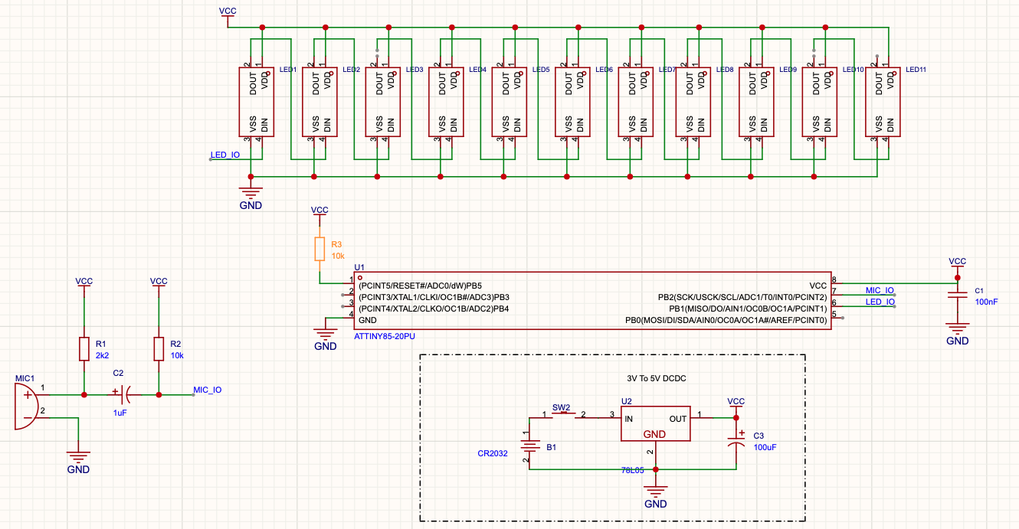Select the MIC_IO net label beside R2

pyautogui.click(x=208, y=390)
